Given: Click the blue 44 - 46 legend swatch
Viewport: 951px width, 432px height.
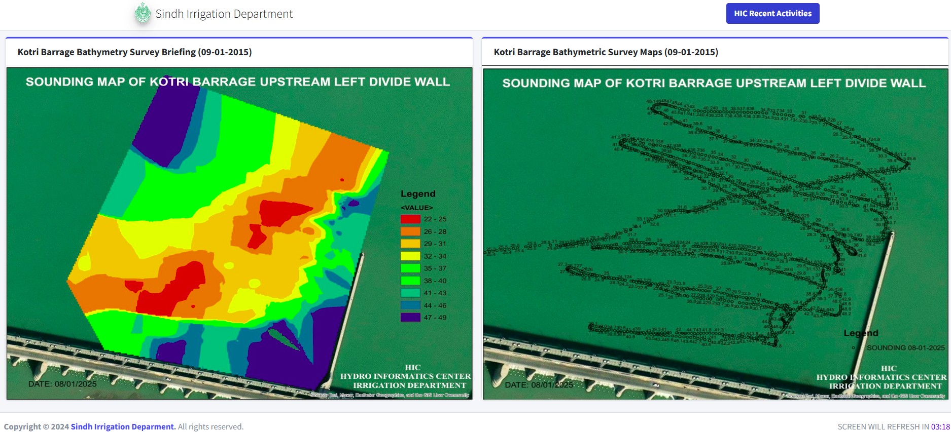Looking at the screenshot, I should point(410,305).
